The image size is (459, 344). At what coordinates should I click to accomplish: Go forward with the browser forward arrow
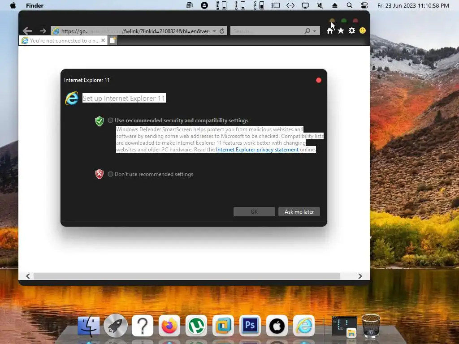pos(43,31)
